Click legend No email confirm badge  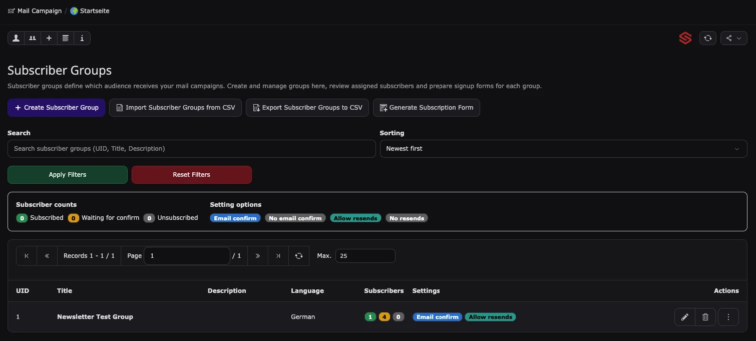click(x=295, y=218)
